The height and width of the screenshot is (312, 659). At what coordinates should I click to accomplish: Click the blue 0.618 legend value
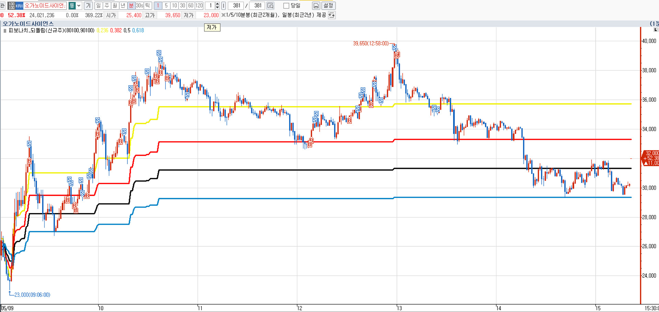[138, 30]
